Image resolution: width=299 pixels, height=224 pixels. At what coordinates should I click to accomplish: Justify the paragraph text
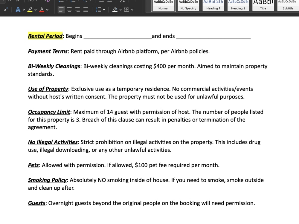point(86,10)
